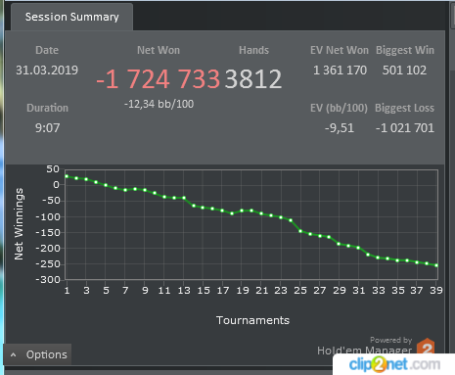The height and width of the screenshot is (375, 455).
Task: Click the EV (bb/100) label
Action: 339,108
